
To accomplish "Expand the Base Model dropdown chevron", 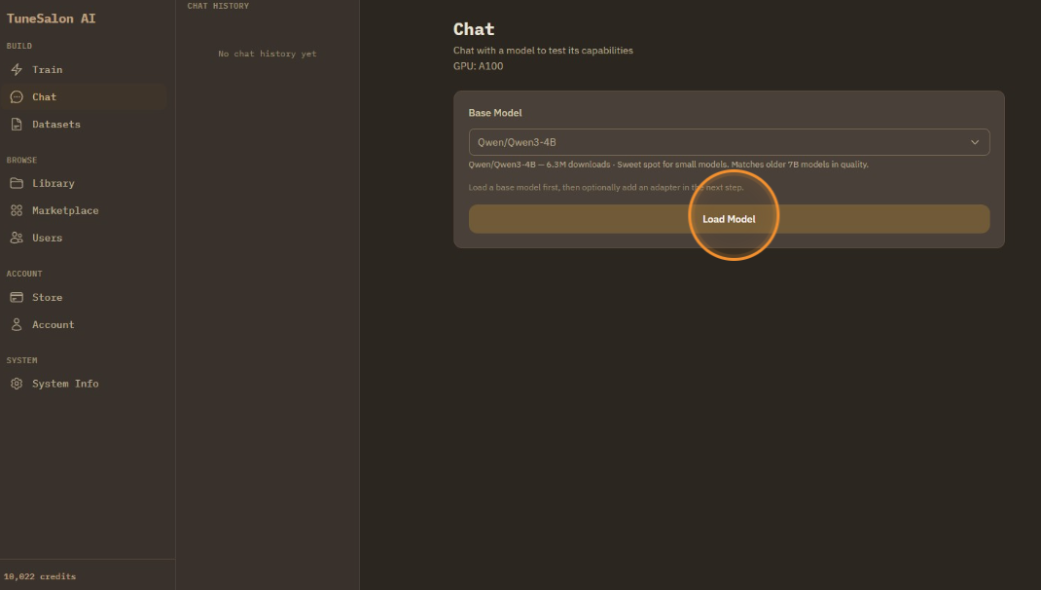I will 975,142.
